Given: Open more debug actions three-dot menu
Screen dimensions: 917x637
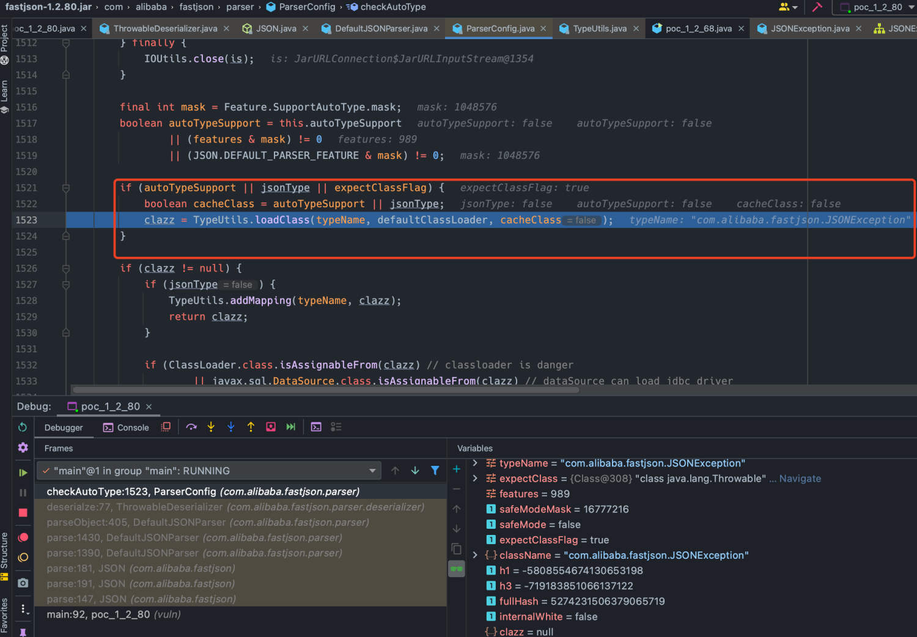Looking at the screenshot, I should point(23,609).
